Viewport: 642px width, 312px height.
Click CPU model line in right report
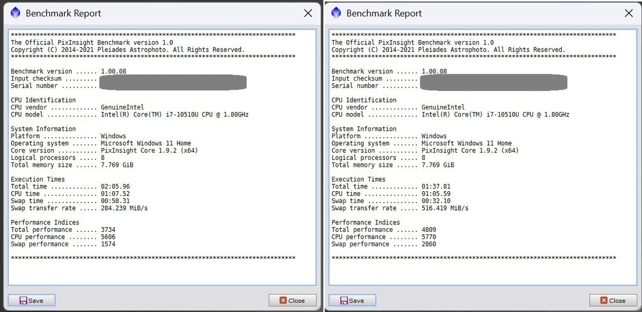pyautogui.click(x=450, y=114)
